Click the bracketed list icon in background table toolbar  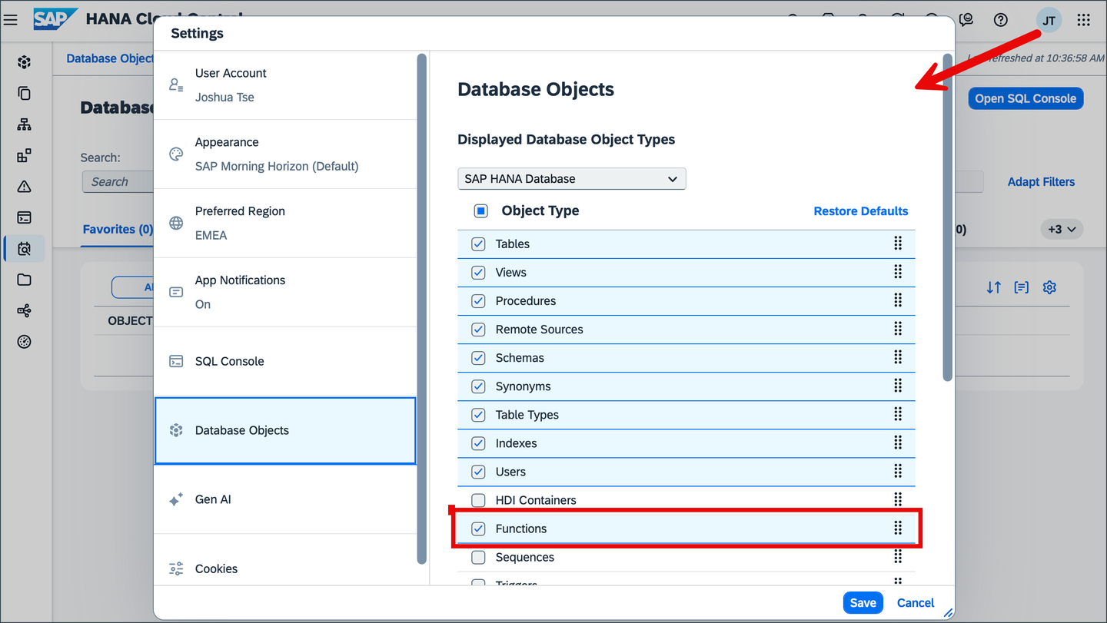[1022, 287]
